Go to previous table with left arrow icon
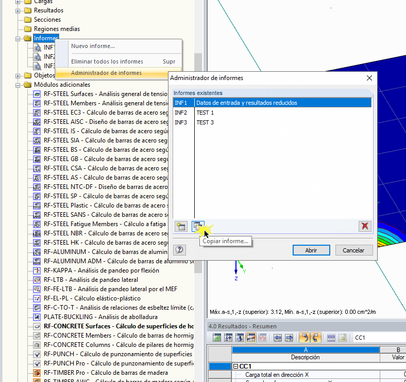Viewport: 406px width, 382px height. (x=278, y=338)
